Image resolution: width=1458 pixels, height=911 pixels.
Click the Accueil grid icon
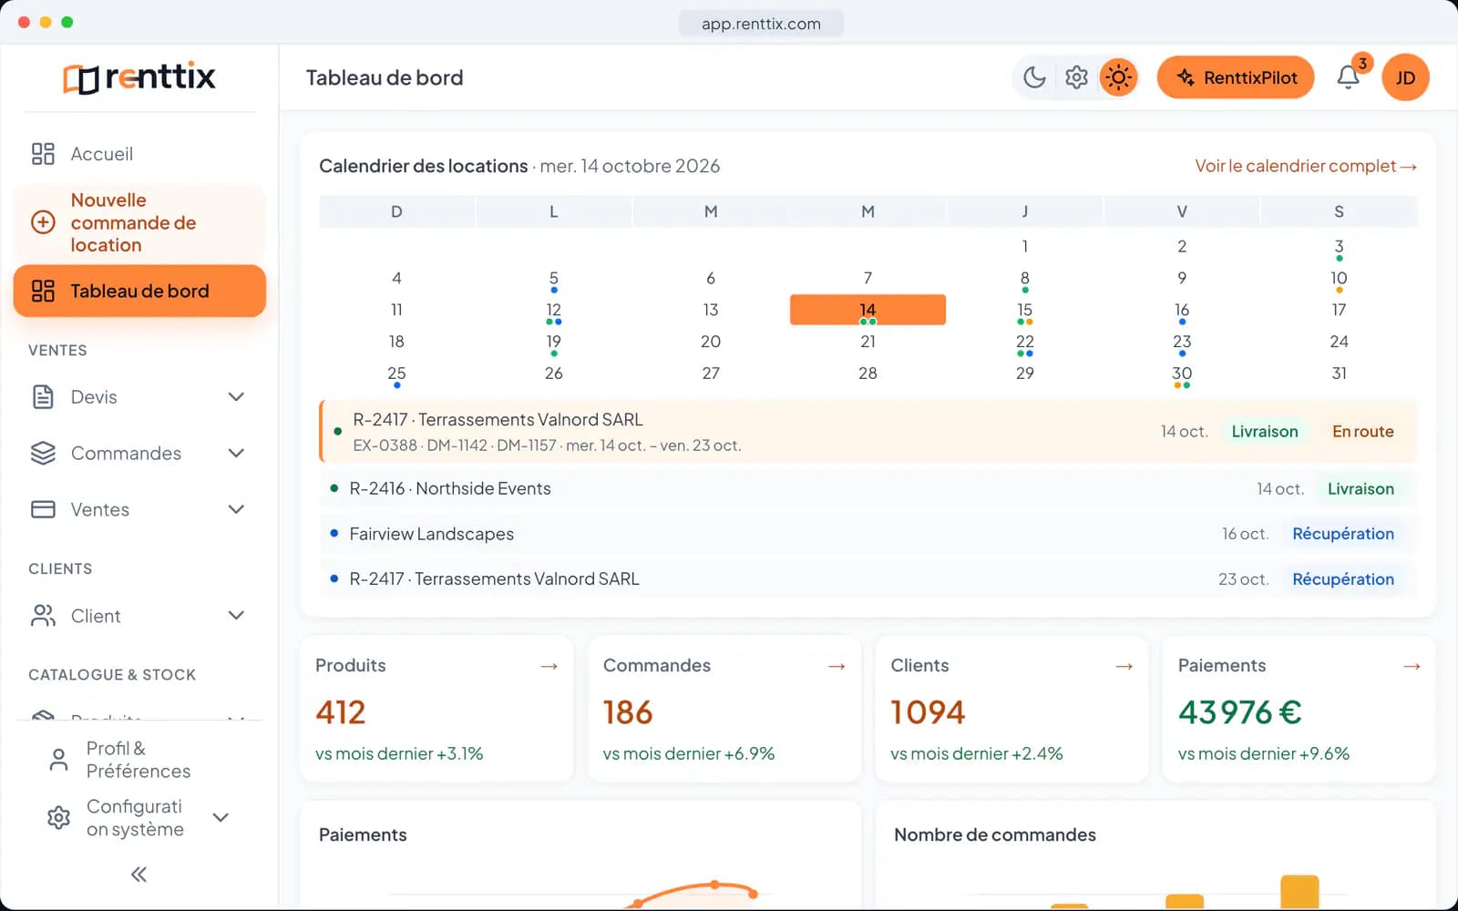pyautogui.click(x=43, y=154)
